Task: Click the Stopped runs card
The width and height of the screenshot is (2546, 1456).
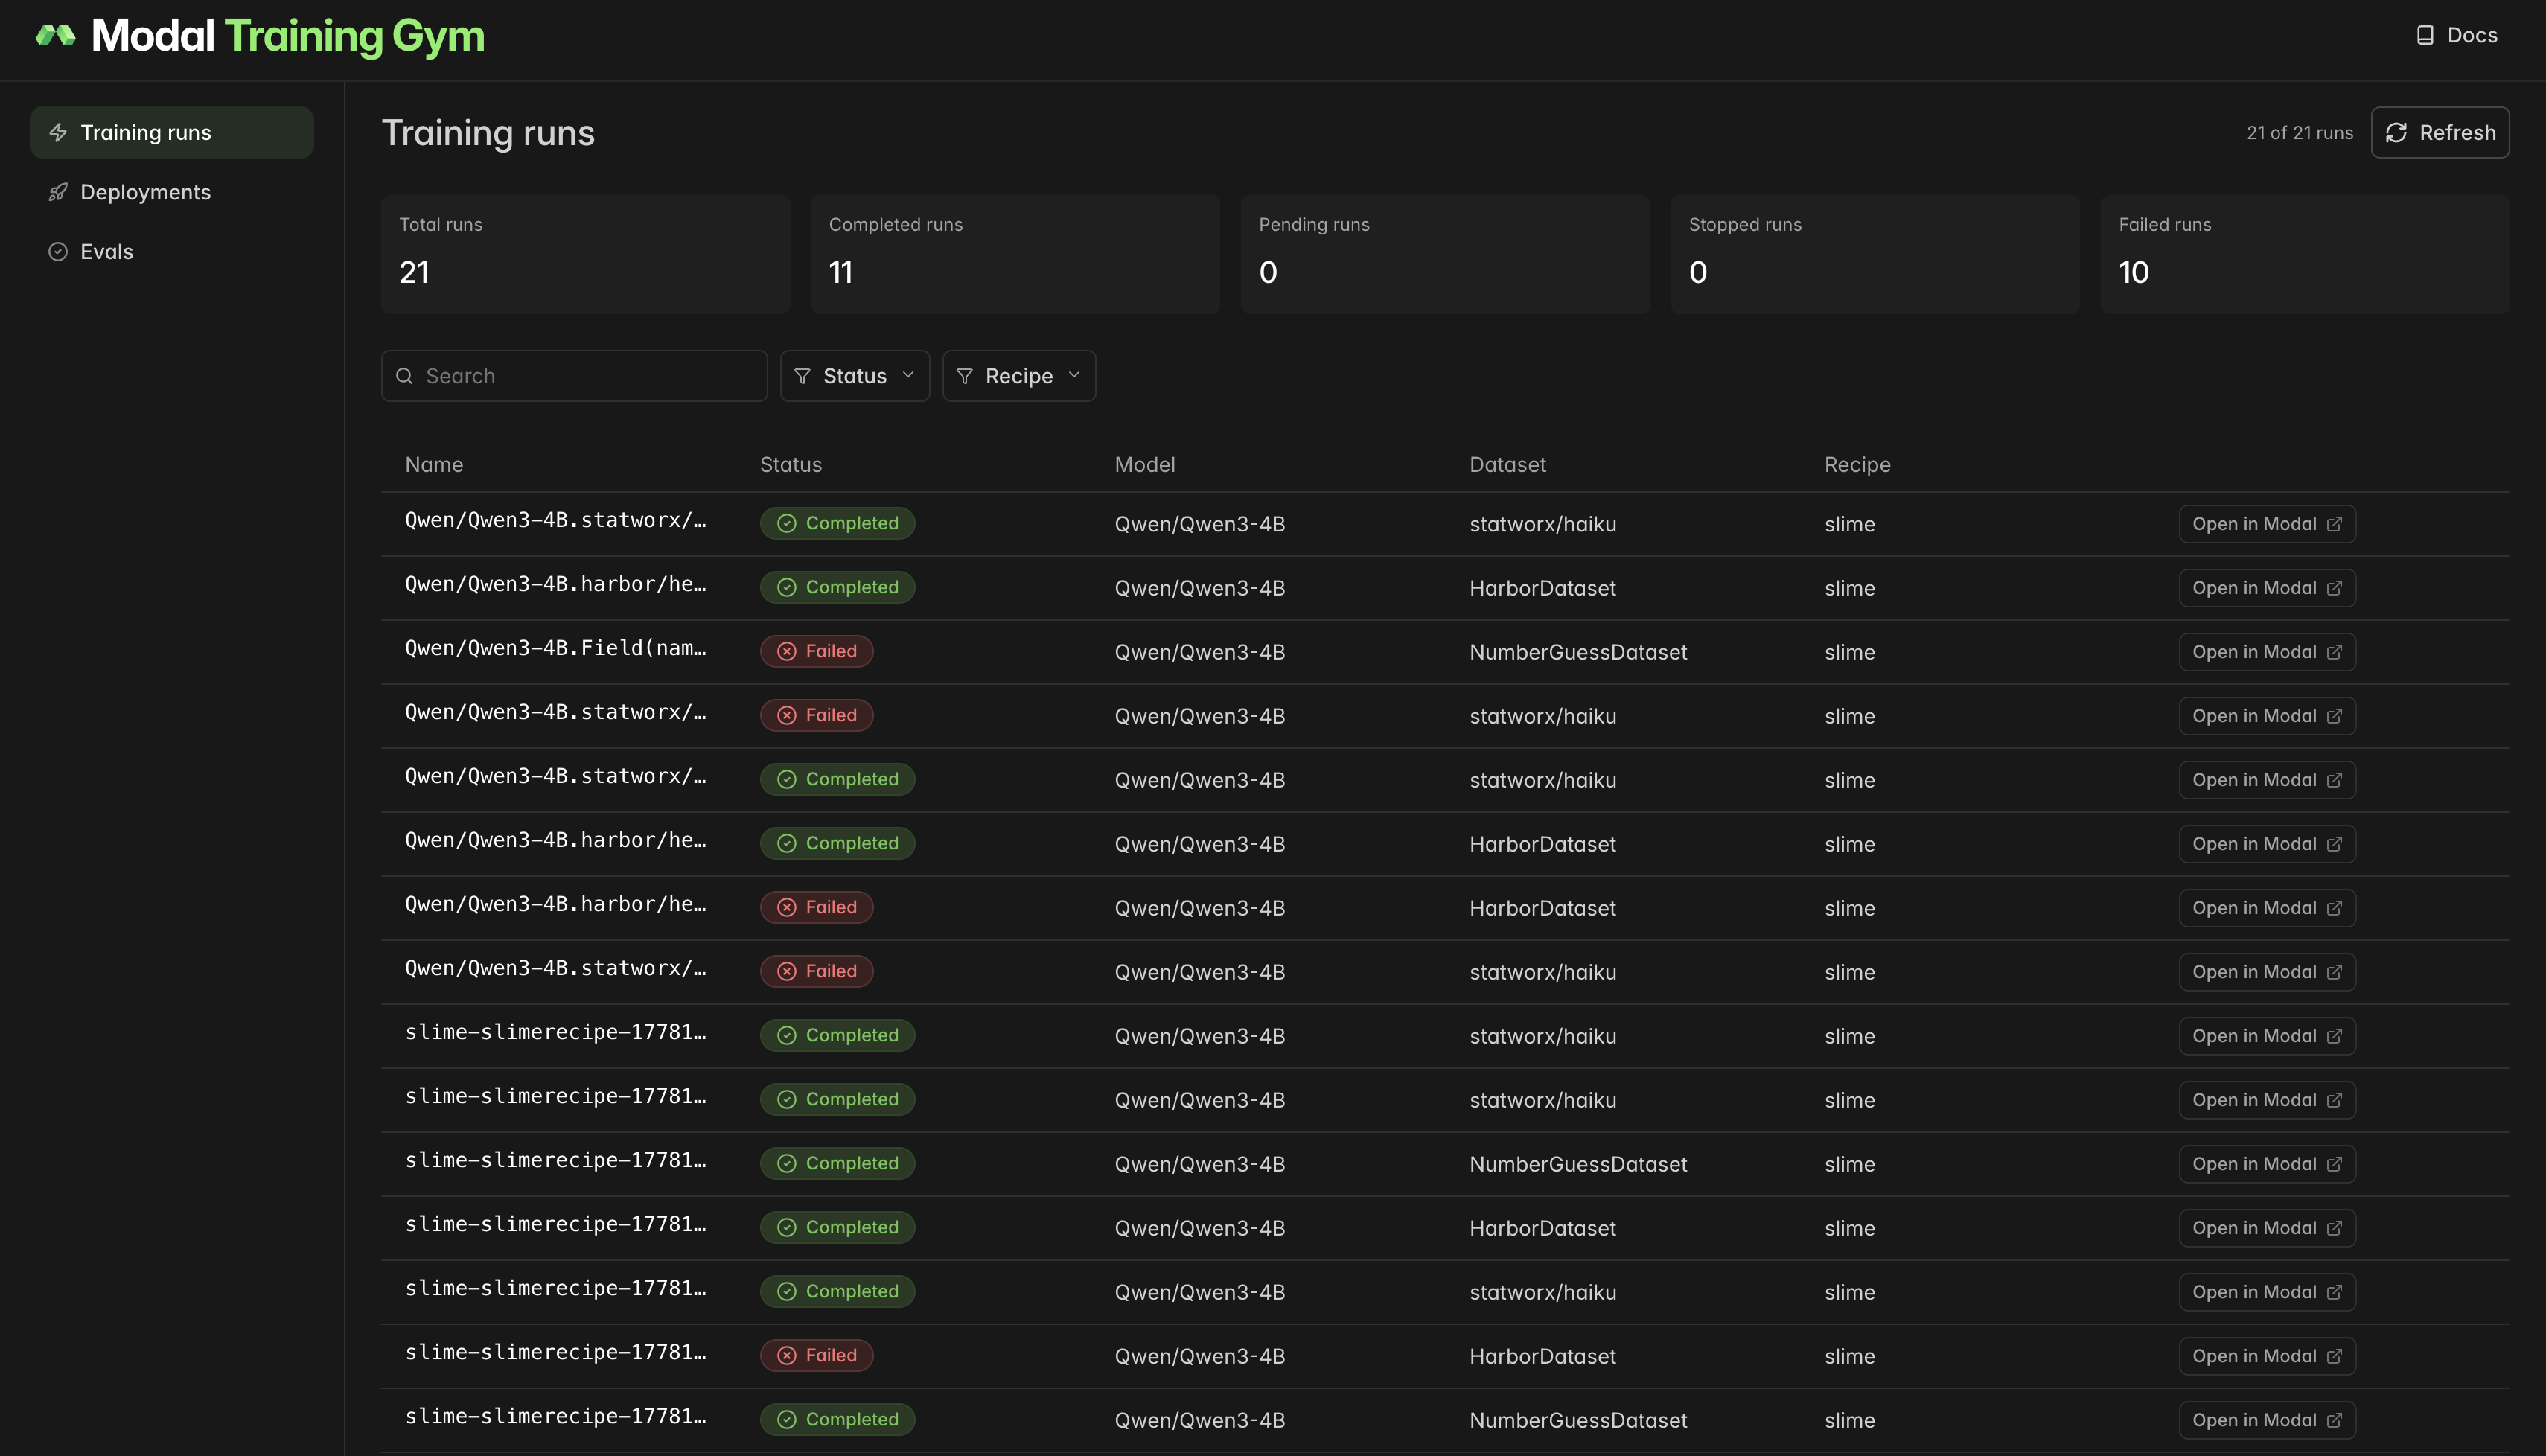Action: (1875, 254)
